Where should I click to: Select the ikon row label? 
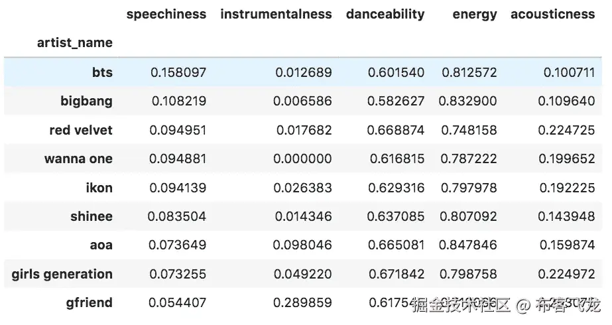pyautogui.click(x=98, y=188)
